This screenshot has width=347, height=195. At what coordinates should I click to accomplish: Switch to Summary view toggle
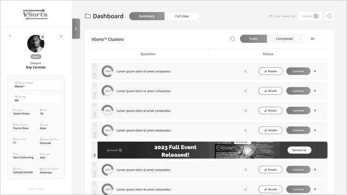pos(147,16)
